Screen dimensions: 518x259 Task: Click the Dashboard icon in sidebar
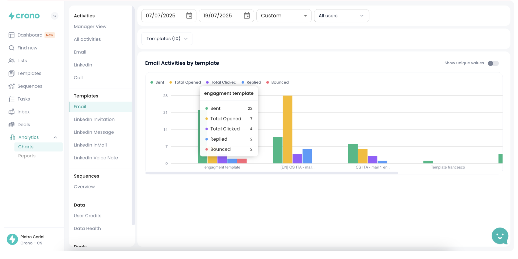pyautogui.click(x=11, y=35)
